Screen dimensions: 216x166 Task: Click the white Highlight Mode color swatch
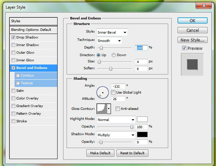point(142,119)
